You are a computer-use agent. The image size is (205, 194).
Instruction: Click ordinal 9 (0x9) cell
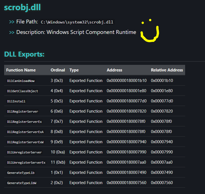(x=57, y=142)
